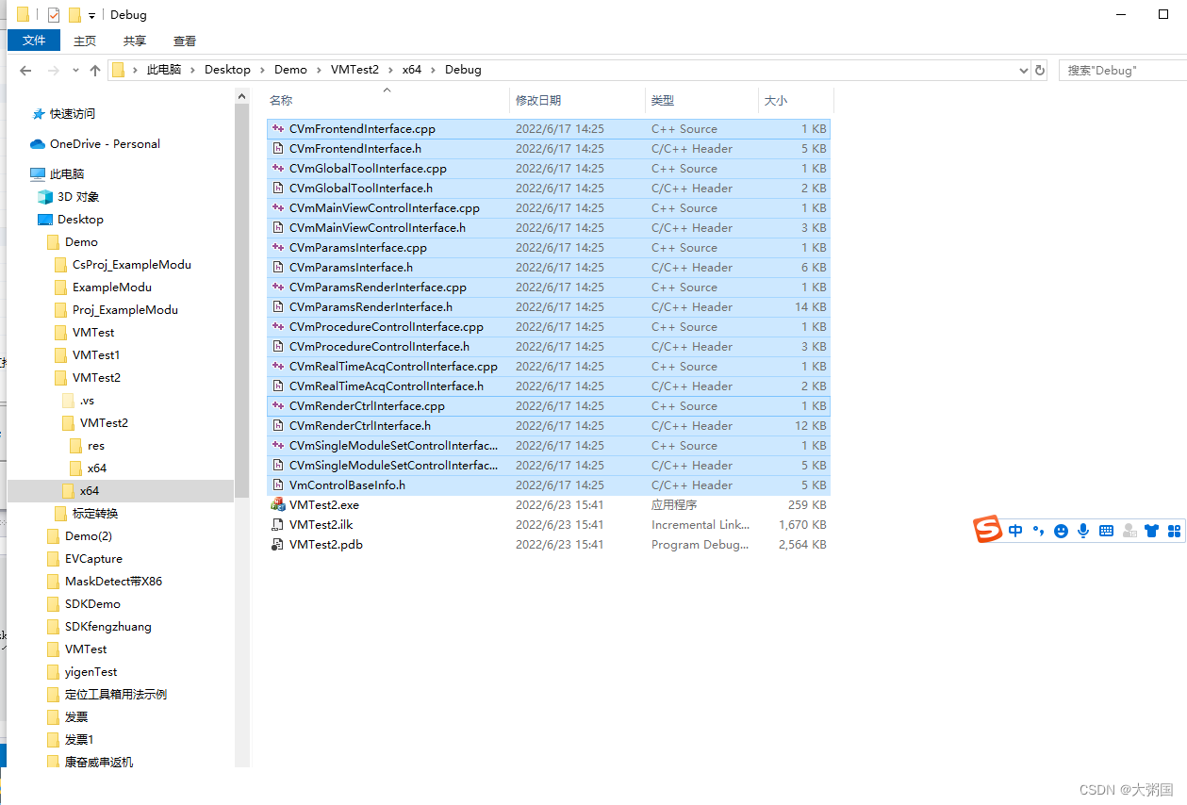The height and width of the screenshot is (805, 1187).
Task: Click the Back navigation arrow
Action: [25, 70]
